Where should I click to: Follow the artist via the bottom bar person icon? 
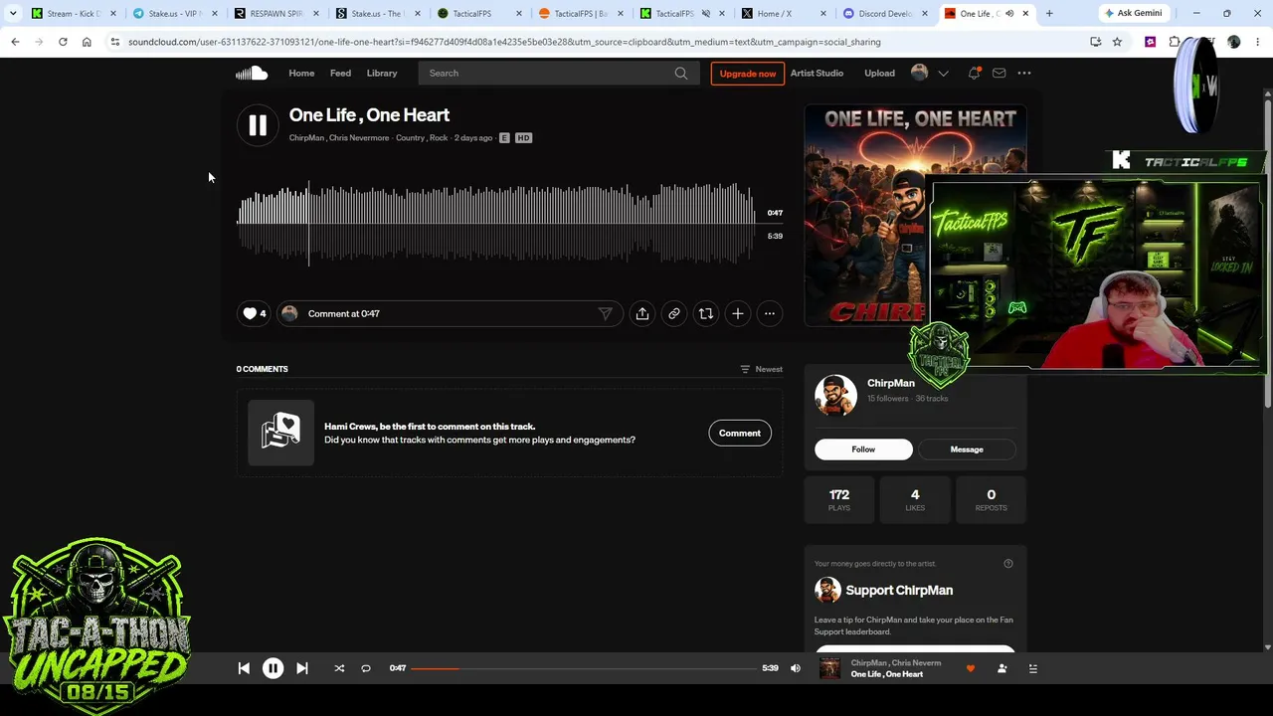click(x=1002, y=668)
